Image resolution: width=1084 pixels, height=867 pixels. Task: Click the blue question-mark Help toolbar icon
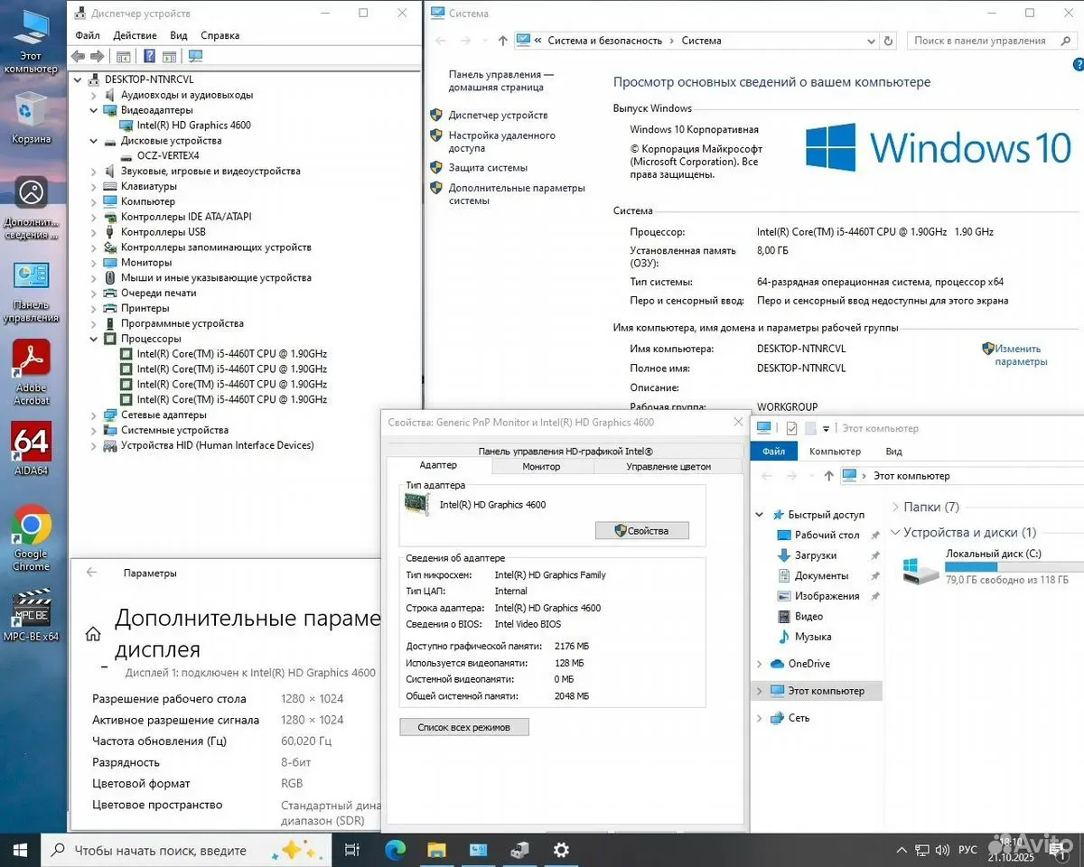pos(149,56)
